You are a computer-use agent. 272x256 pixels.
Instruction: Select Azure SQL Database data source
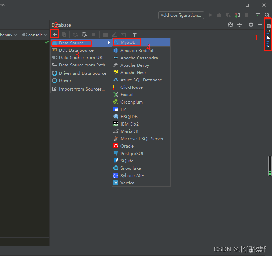tap(141, 80)
